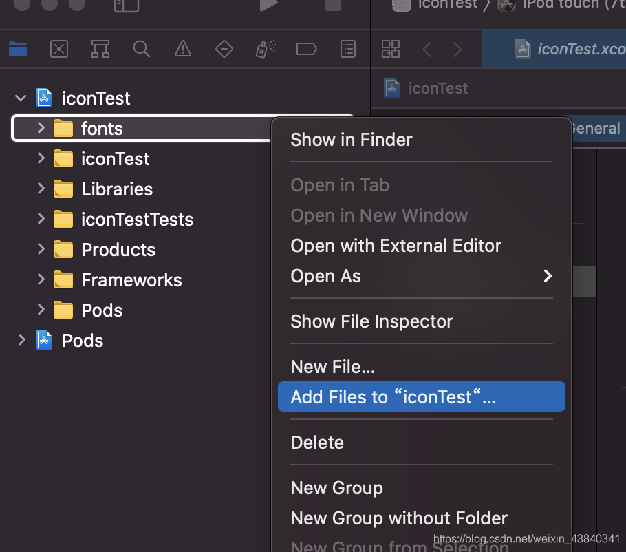
Task: Show the Issue navigator warning icon
Action: 183,49
